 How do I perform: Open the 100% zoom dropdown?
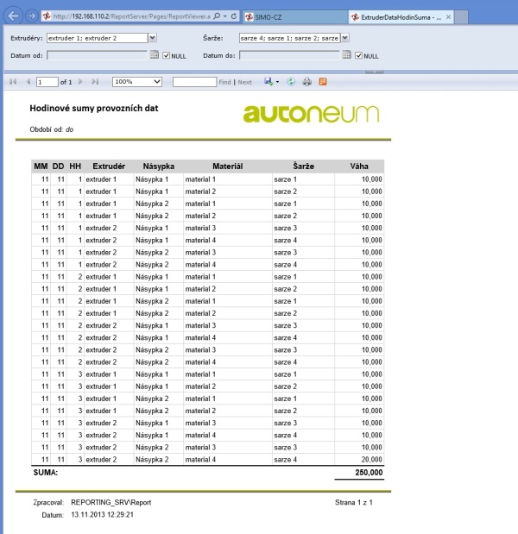pyautogui.click(x=137, y=82)
